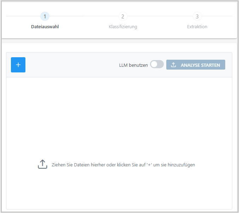
Task: Click the stepper line between steps 2 and 3
Action: tap(160, 16)
